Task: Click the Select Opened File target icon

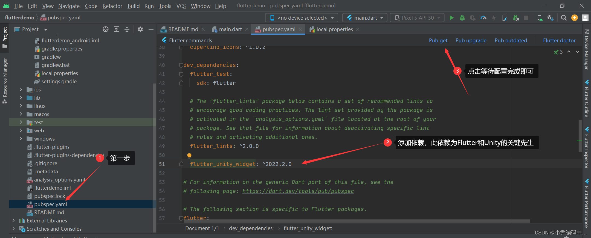Action: coord(106,29)
